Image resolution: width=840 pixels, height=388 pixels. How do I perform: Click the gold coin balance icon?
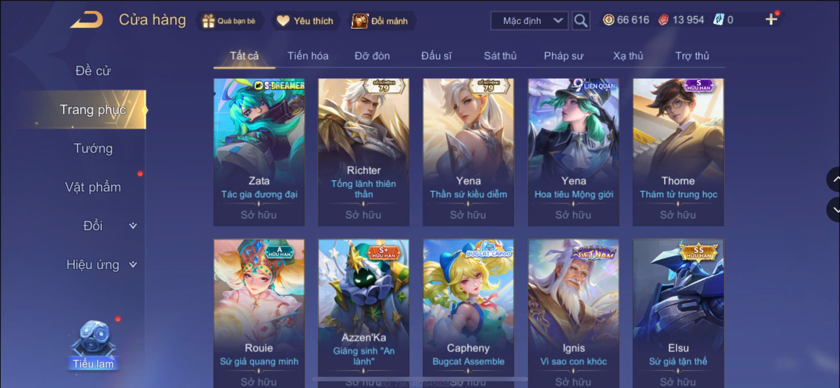tap(609, 20)
